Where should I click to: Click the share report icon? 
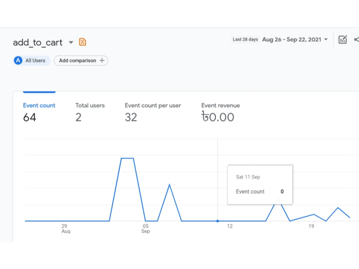pyautogui.click(x=356, y=39)
